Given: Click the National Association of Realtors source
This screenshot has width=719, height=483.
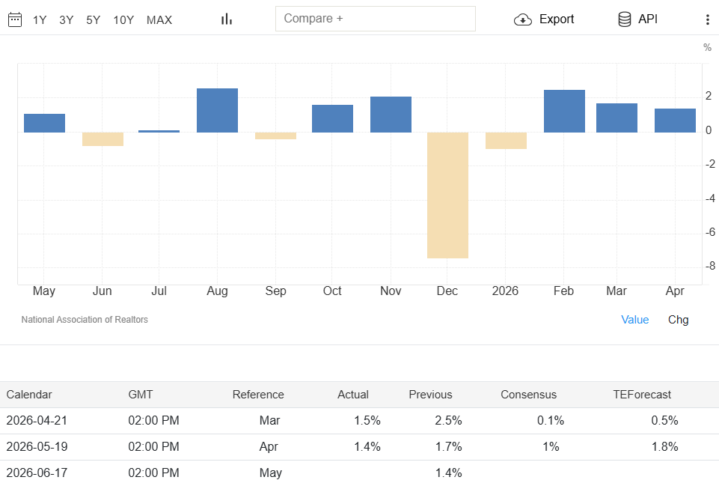Looking at the screenshot, I should pos(85,320).
